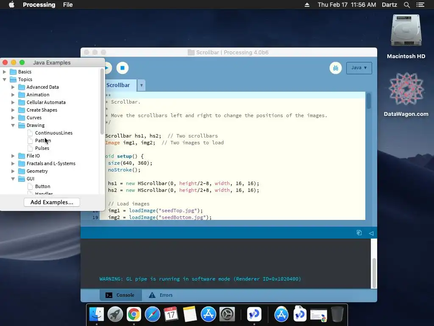Image resolution: width=434 pixels, height=326 pixels.
Task: Click the collapse console triangle icon
Action: (x=371, y=233)
